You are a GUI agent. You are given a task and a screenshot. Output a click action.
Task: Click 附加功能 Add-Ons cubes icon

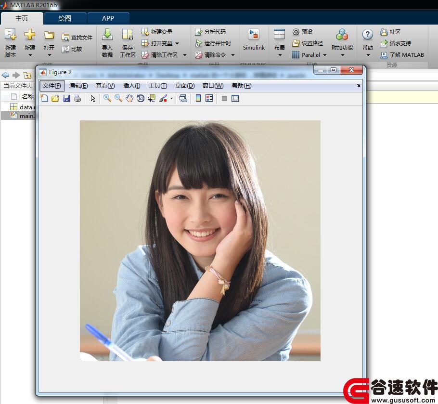tap(342, 34)
